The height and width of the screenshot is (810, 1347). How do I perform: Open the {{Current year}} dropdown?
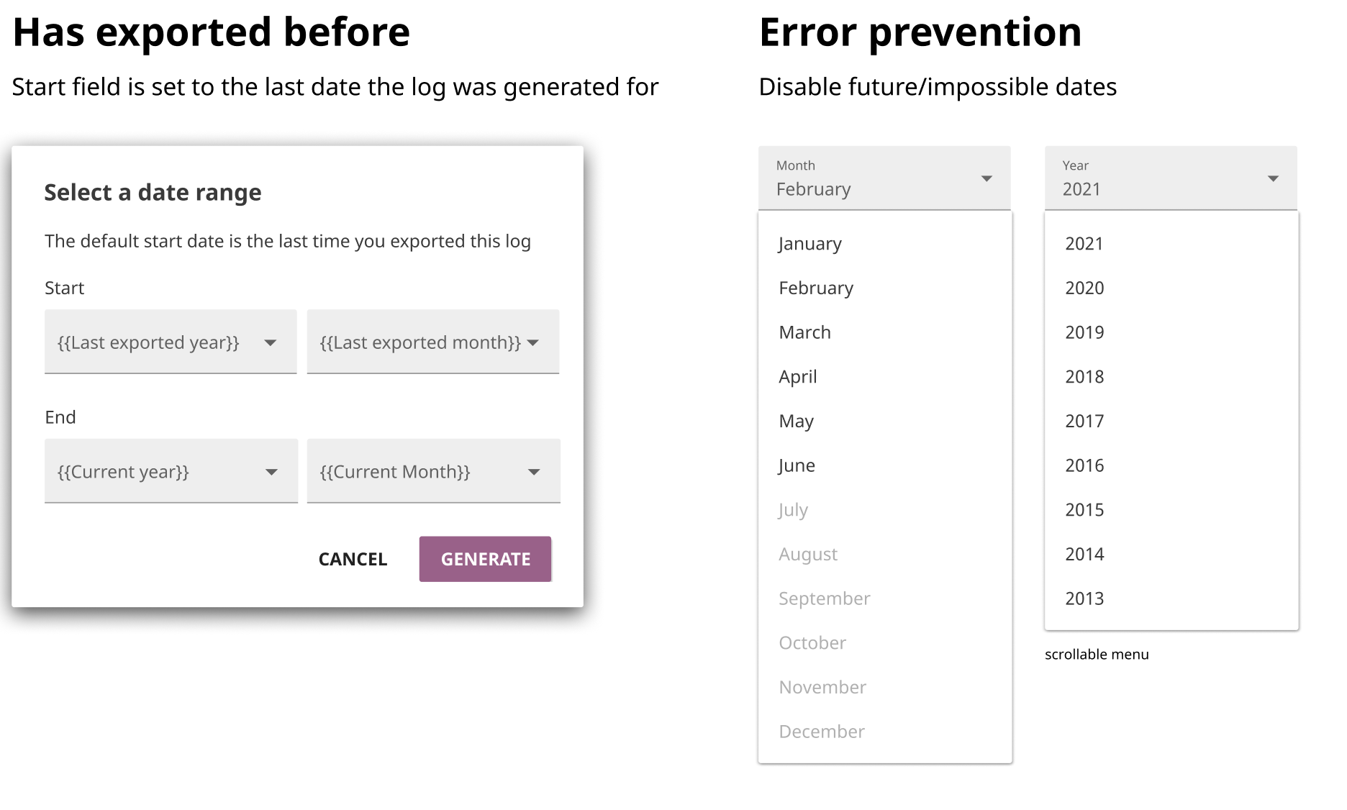(170, 471)
